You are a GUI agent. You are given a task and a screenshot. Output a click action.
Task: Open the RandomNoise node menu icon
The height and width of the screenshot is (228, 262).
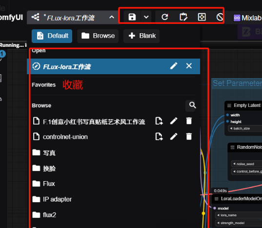pos(232,147)
